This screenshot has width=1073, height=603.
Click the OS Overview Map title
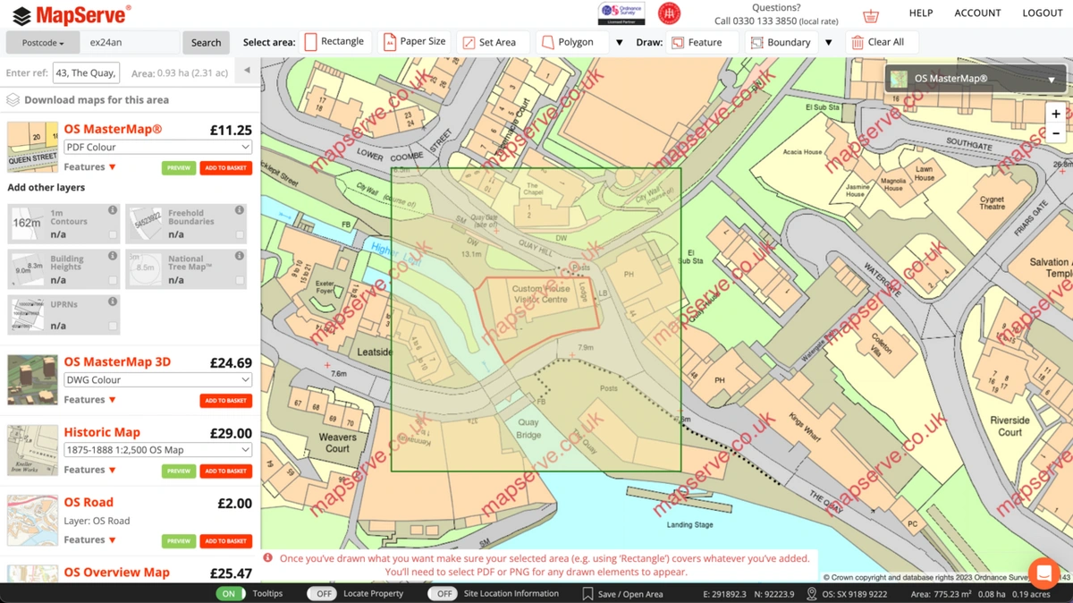click(x=116, y=573)
